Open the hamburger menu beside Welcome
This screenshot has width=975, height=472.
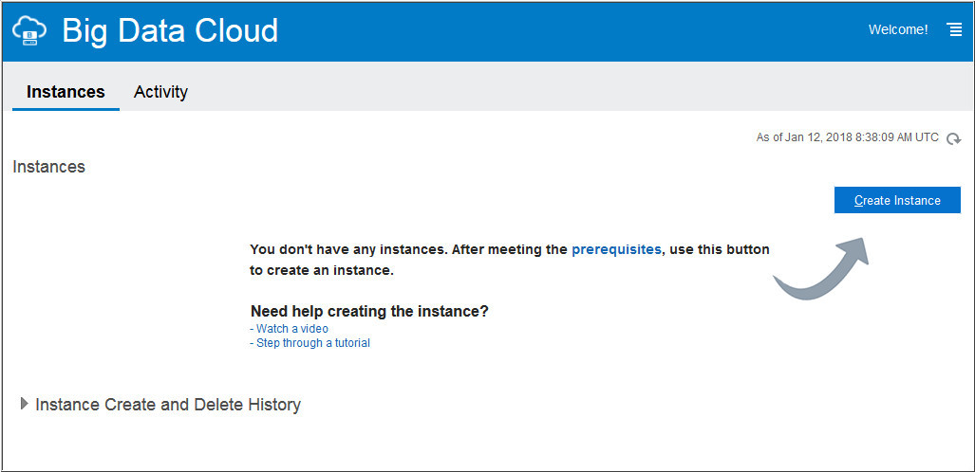coord(955,30)
